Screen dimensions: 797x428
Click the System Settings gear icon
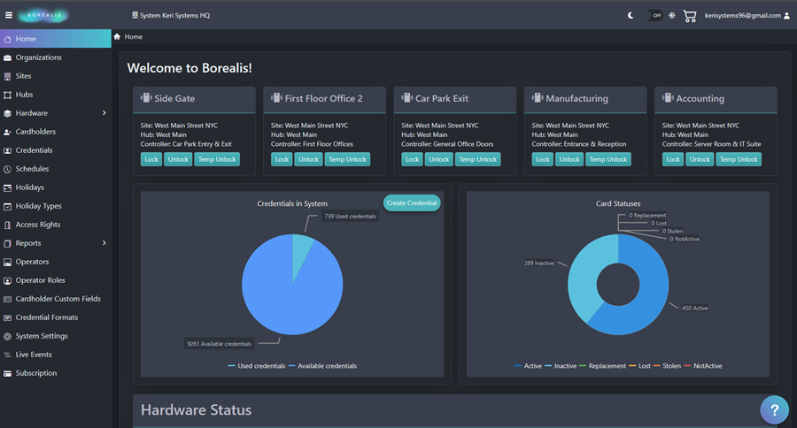click(7, 336)
